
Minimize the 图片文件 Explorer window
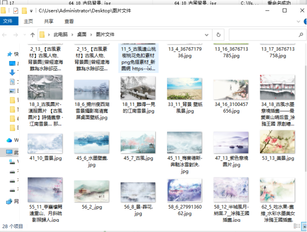[x=267, y=11]
